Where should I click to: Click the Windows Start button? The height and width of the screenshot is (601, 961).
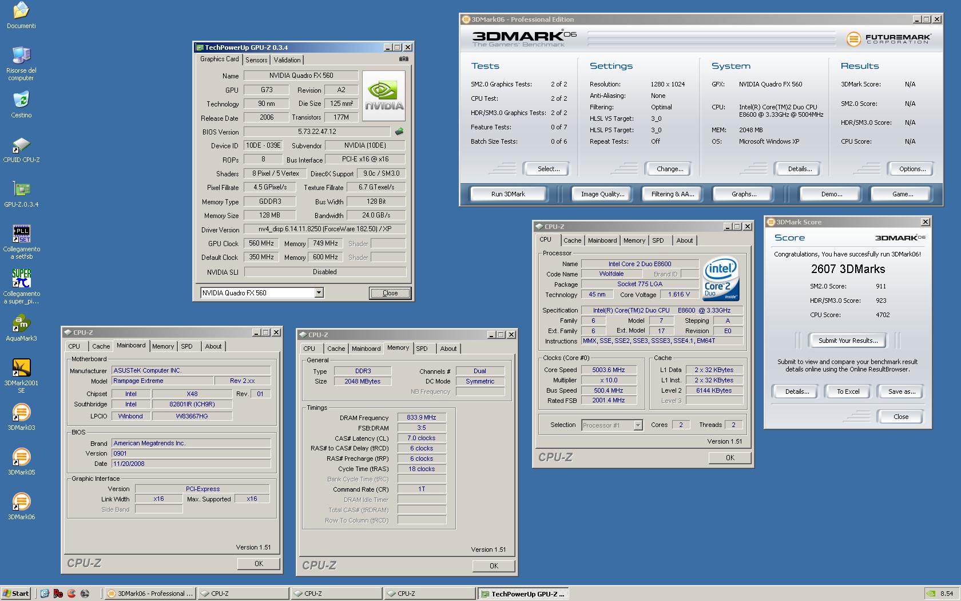[16, 594]
